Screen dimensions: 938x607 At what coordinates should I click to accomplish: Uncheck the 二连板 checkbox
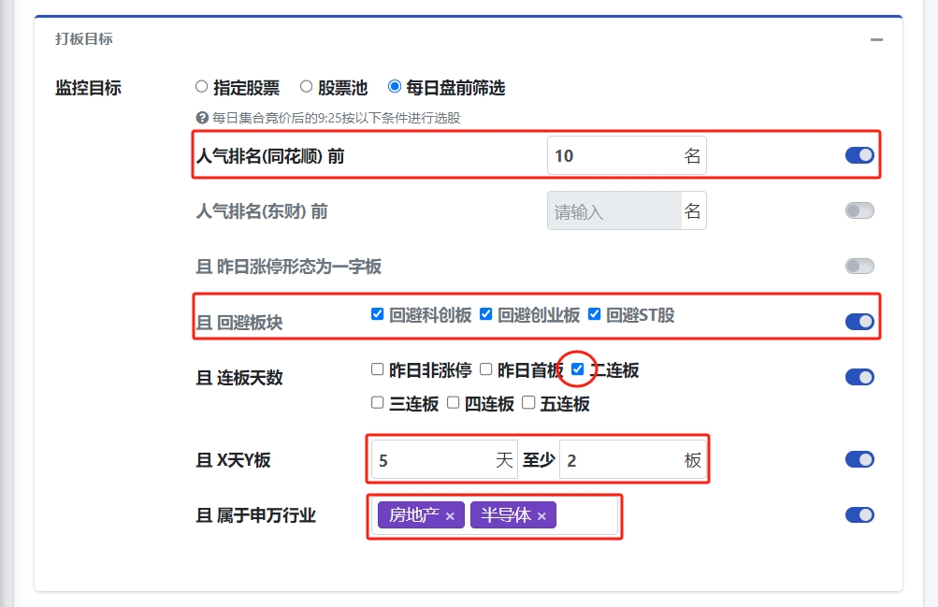point(578,369)
